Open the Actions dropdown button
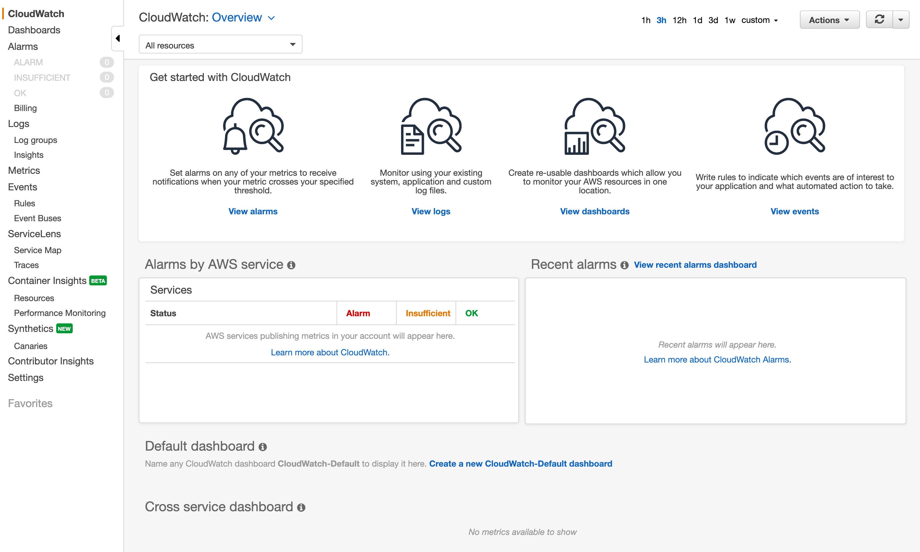 click(830, 20)
